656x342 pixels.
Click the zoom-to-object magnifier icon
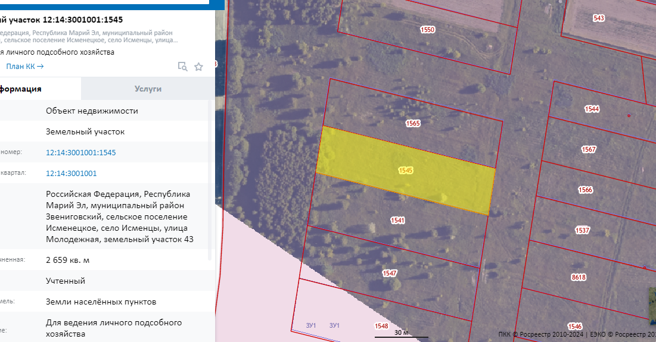click(x=183, y=67)
